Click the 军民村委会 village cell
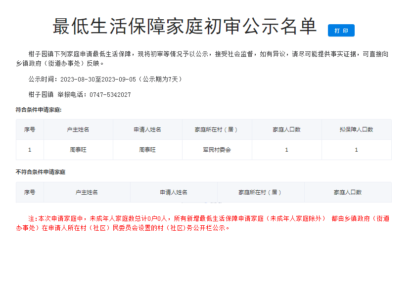416x289 pixels. [217, 150]
